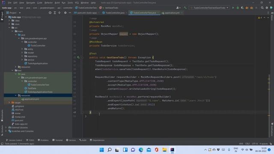Open Microsoft Edge from taskbar

tap(141, 150)
